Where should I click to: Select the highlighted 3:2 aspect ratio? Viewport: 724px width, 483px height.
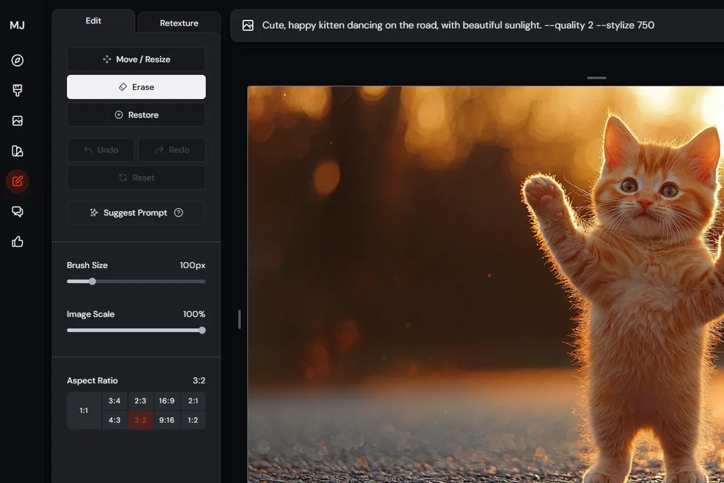point(141,420)
